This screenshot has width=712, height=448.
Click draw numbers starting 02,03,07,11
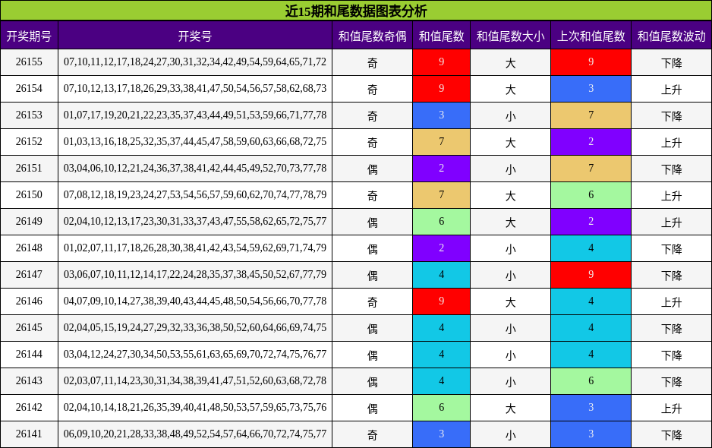[x=195, y=380]
